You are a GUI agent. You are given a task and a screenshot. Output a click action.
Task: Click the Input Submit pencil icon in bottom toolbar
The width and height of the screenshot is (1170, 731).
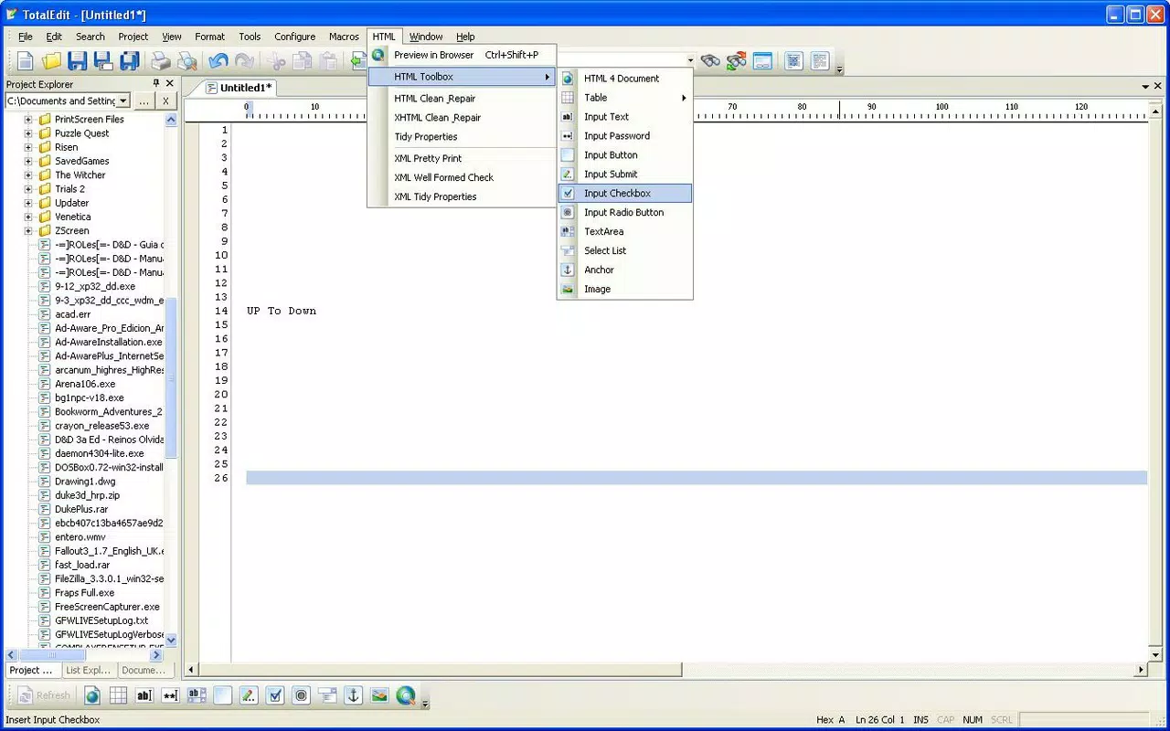[x=249, y=695]
